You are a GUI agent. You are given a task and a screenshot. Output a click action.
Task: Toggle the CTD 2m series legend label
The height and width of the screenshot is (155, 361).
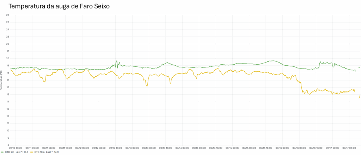click(10, 152)
